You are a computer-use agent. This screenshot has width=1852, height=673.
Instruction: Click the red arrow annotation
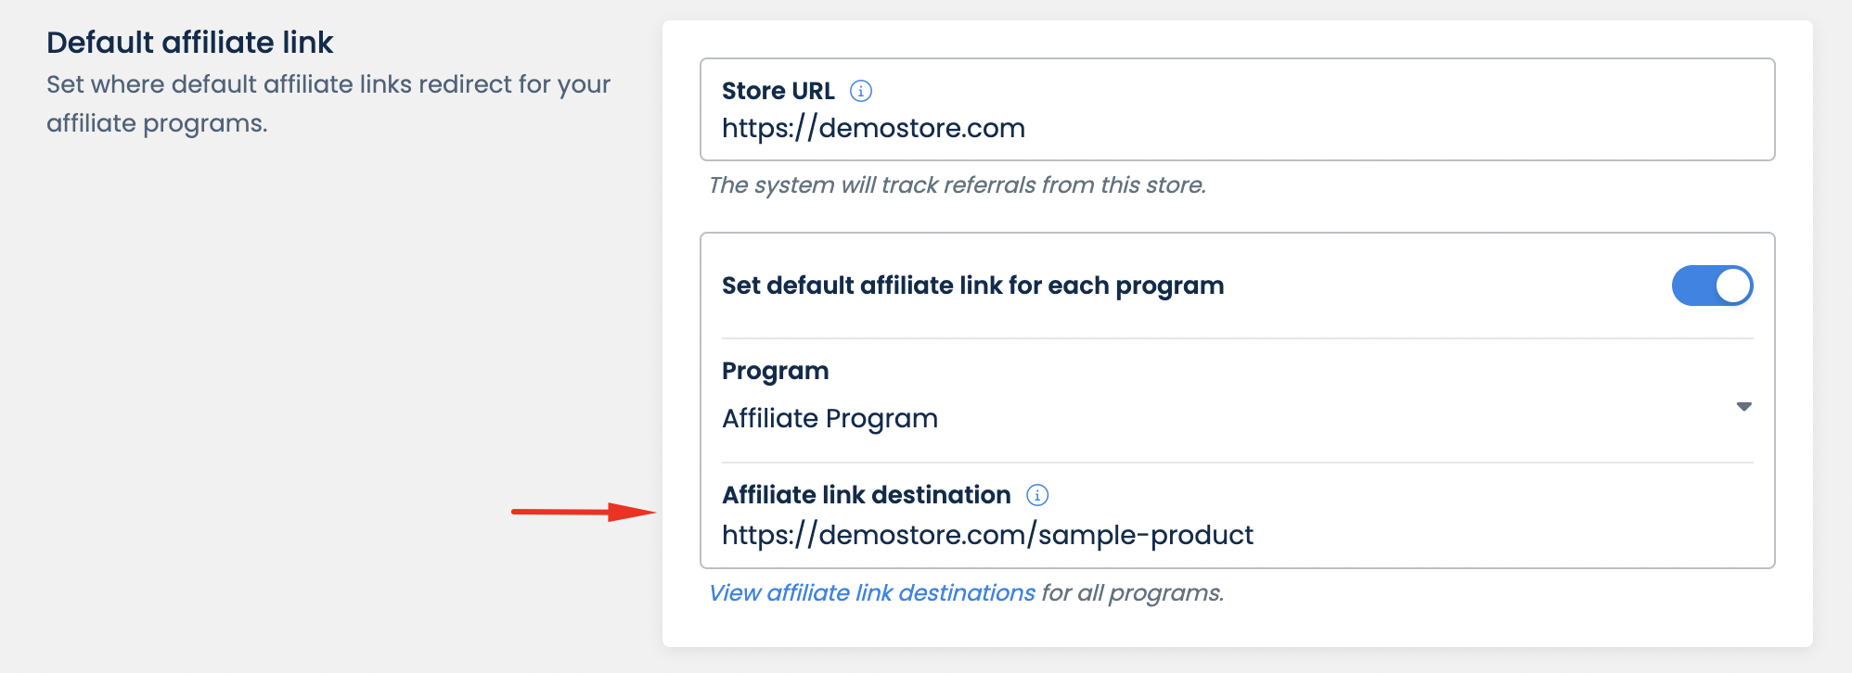pyautogui.click(x=584, y=512)
